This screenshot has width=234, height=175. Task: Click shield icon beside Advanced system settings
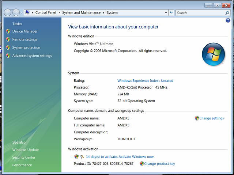coord(8,56)
